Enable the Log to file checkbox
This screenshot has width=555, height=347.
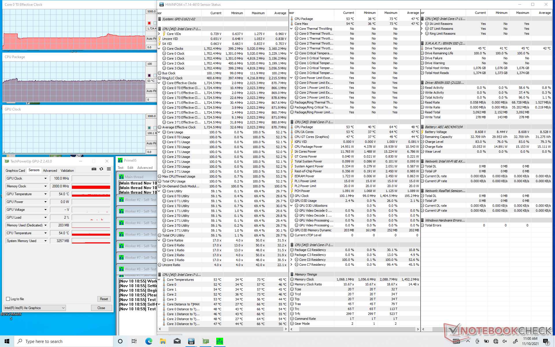click(x=8, y=299)
